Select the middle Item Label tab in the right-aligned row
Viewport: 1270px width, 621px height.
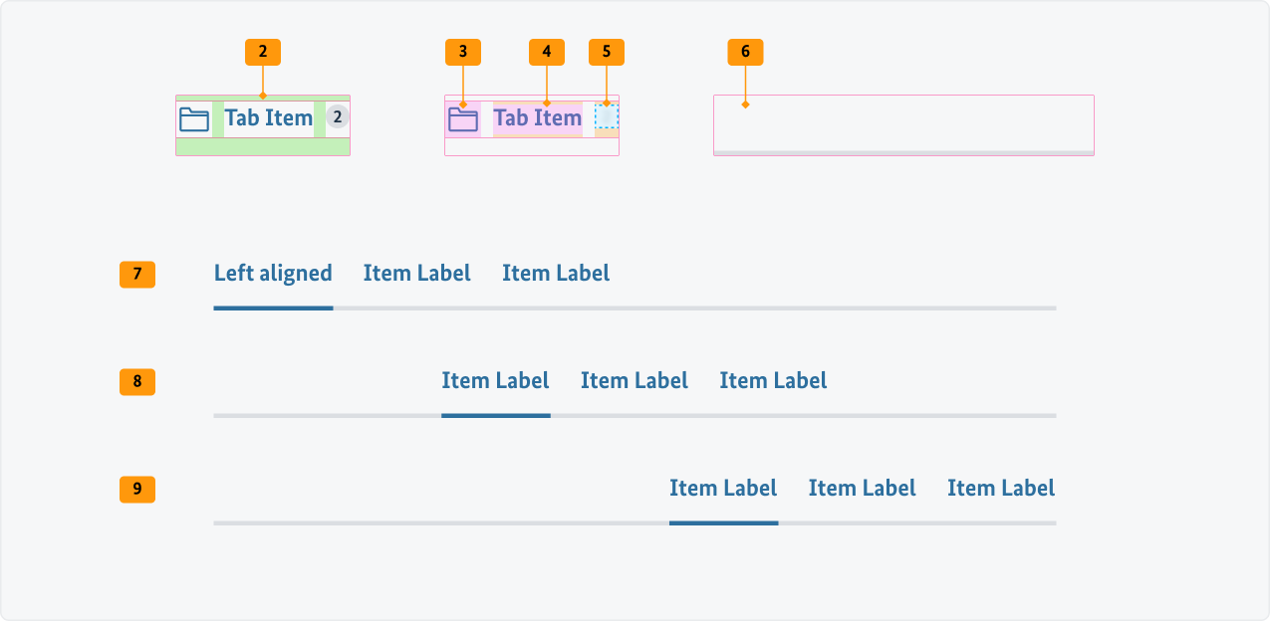click(x=862, y=488)
